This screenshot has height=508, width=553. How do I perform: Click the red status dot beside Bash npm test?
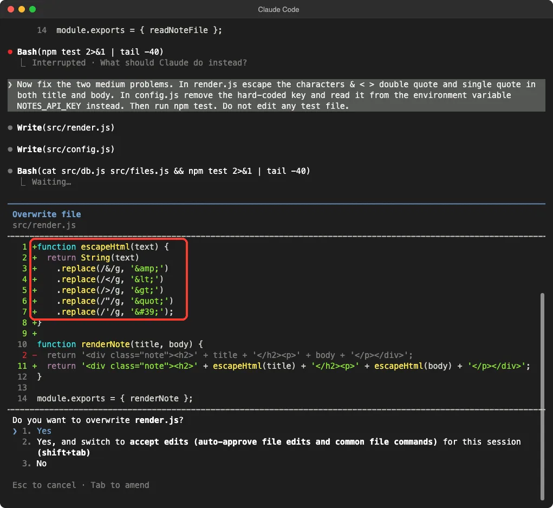[x=10, y=52]
